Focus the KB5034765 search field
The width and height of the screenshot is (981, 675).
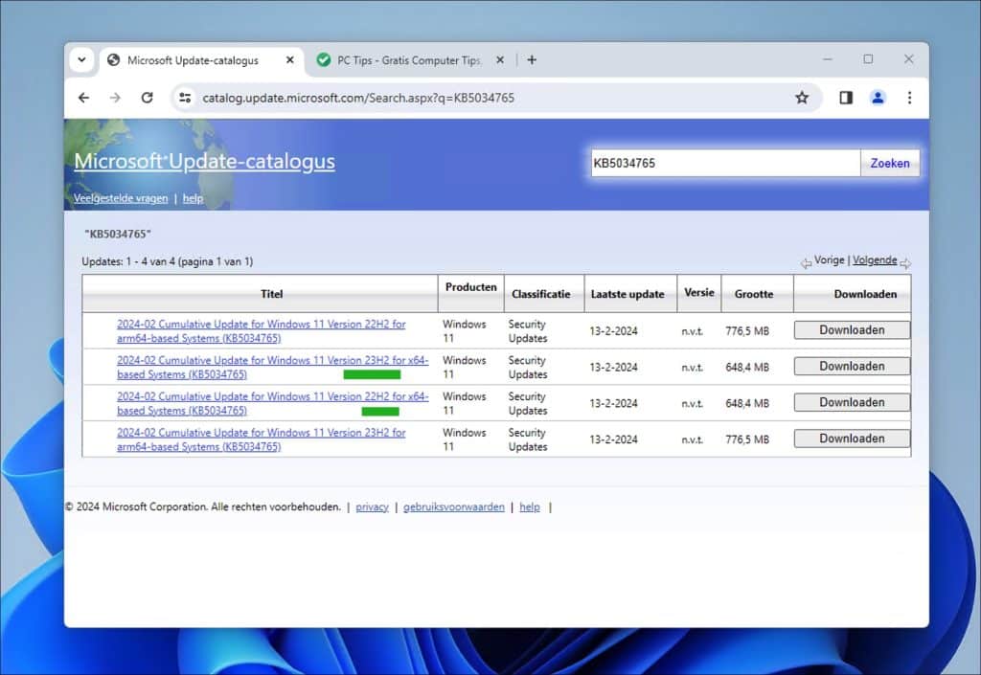coord(726,163)
